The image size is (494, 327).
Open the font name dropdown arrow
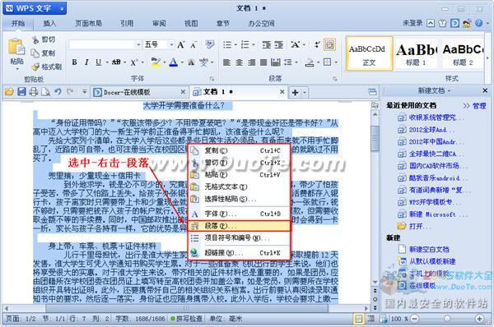click(138, 44)
